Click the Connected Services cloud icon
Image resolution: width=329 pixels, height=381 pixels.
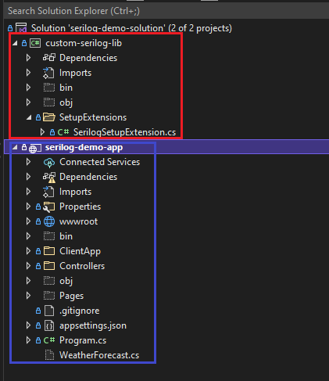49,162
